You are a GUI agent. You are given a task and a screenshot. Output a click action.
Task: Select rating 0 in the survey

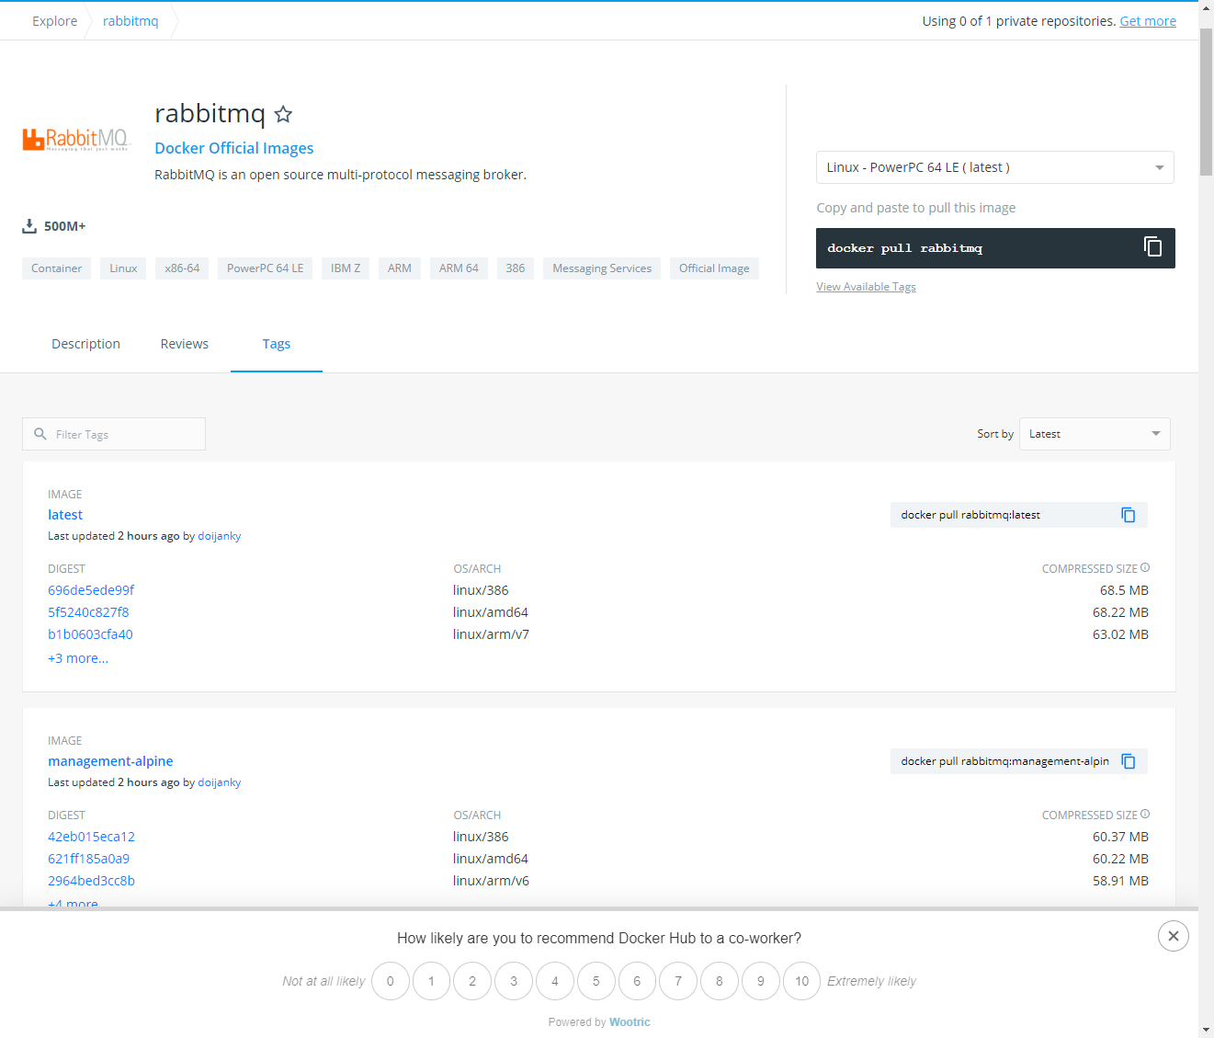click(x=391, y=981)
